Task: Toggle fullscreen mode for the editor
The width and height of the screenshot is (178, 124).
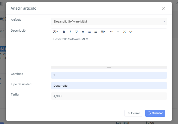Action: click(x=124, y=32)
